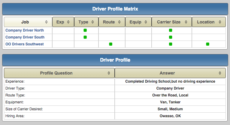Click green Location indicator for OO Drivers Southwest
The height and width of the screenshot is (125, 230).
click(x=207, y=44)
